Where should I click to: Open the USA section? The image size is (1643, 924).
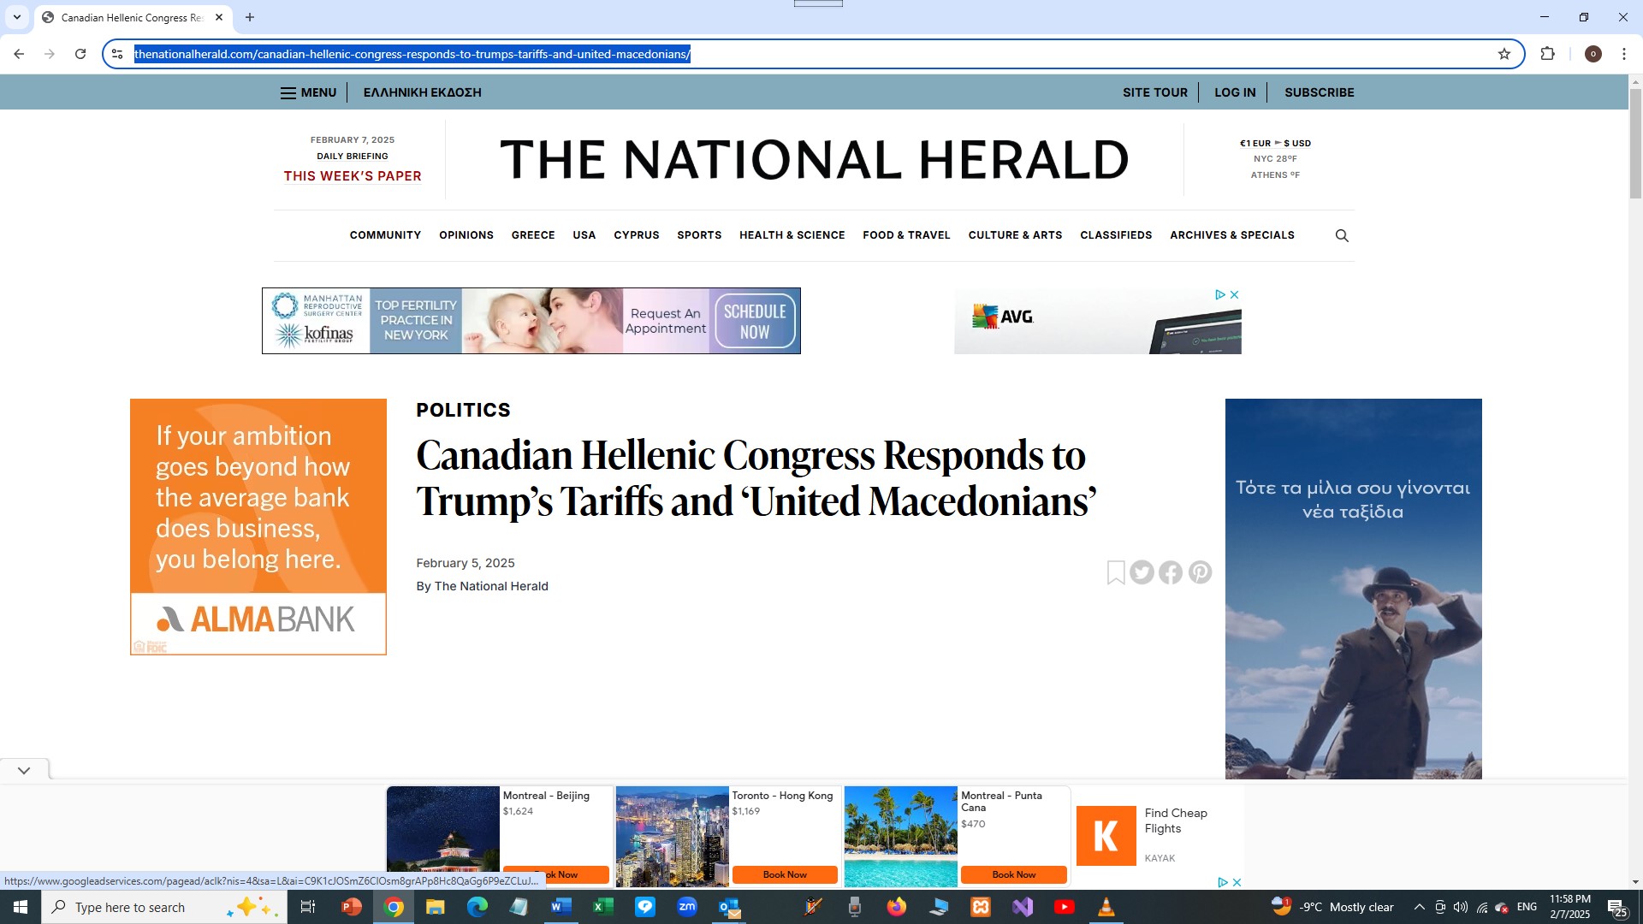[584, 235]
